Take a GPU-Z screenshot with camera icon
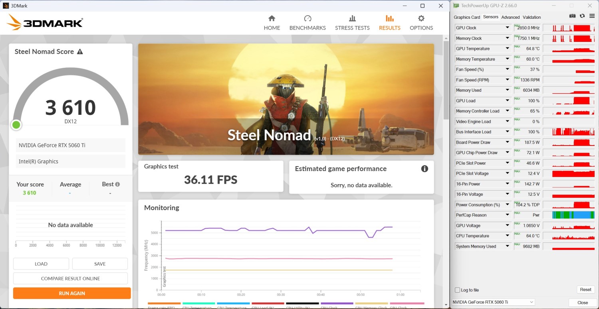The image size is (599, 309). pos(572,16)
